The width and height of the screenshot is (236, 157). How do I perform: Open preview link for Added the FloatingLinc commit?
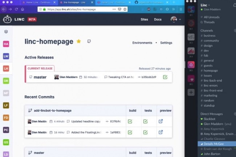(160, 132)
